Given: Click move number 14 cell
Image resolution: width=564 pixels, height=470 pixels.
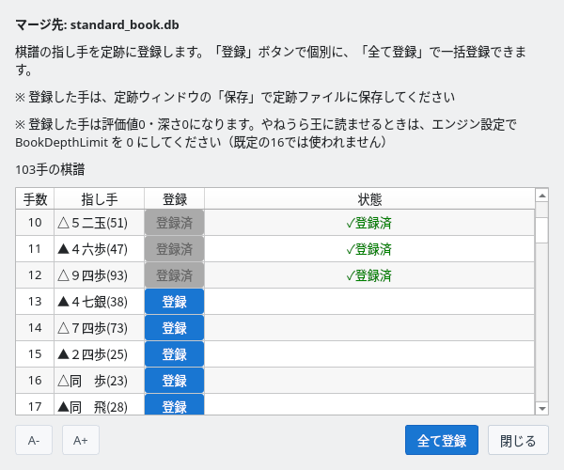Looking at the screenshot, I should (35, 328).
